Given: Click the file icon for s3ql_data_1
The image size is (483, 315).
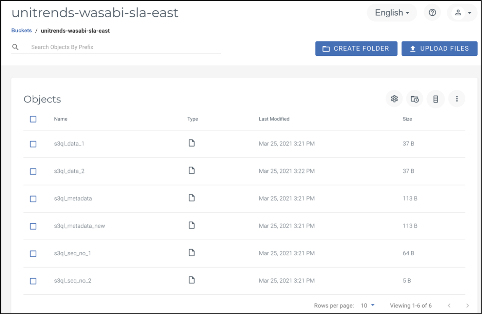Looking at the screenshot, I should coord(192,143).
